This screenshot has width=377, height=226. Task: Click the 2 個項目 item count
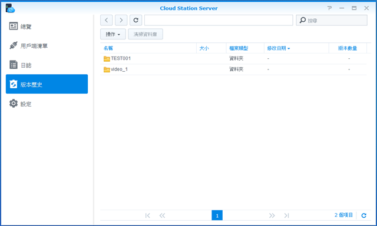tap(343, 215)
